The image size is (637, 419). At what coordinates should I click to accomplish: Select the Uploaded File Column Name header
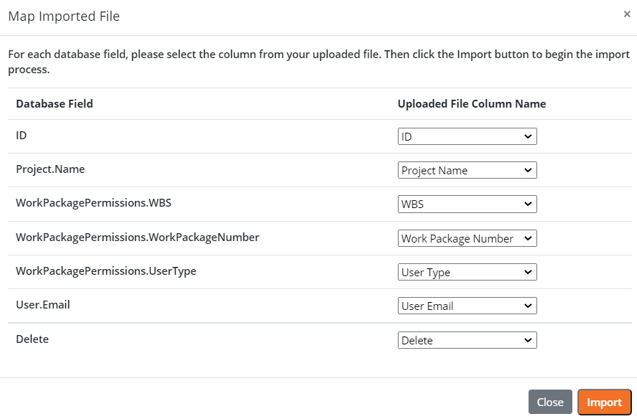click(472, 104)
